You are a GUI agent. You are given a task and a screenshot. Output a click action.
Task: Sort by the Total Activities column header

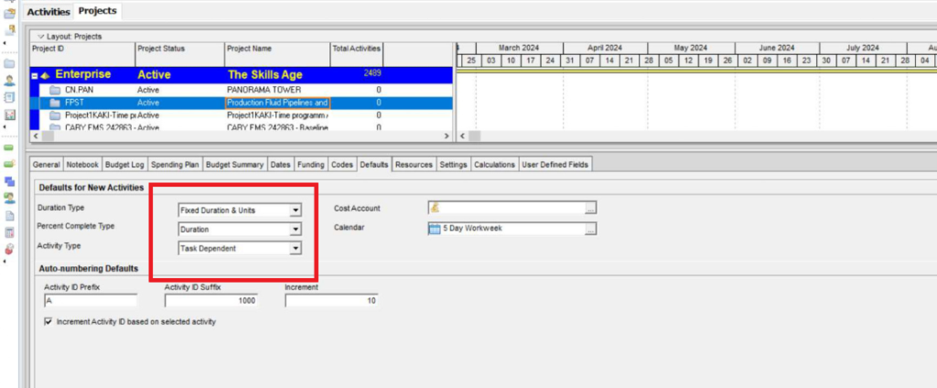[x=357, y=54]
